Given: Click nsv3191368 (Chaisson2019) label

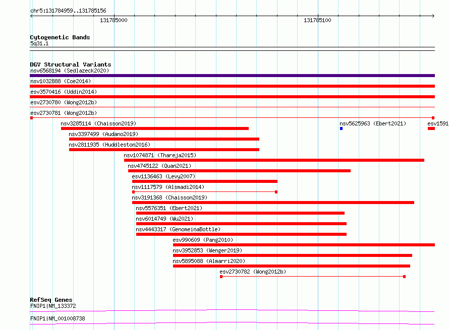Looking at the screenshot, I should click(170, 197).
